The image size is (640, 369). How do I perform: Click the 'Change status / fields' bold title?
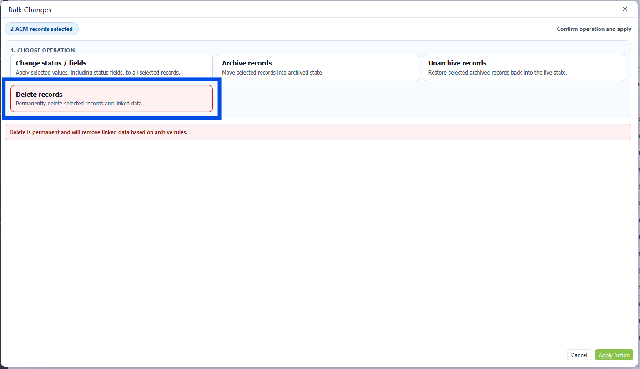[51, 63]
